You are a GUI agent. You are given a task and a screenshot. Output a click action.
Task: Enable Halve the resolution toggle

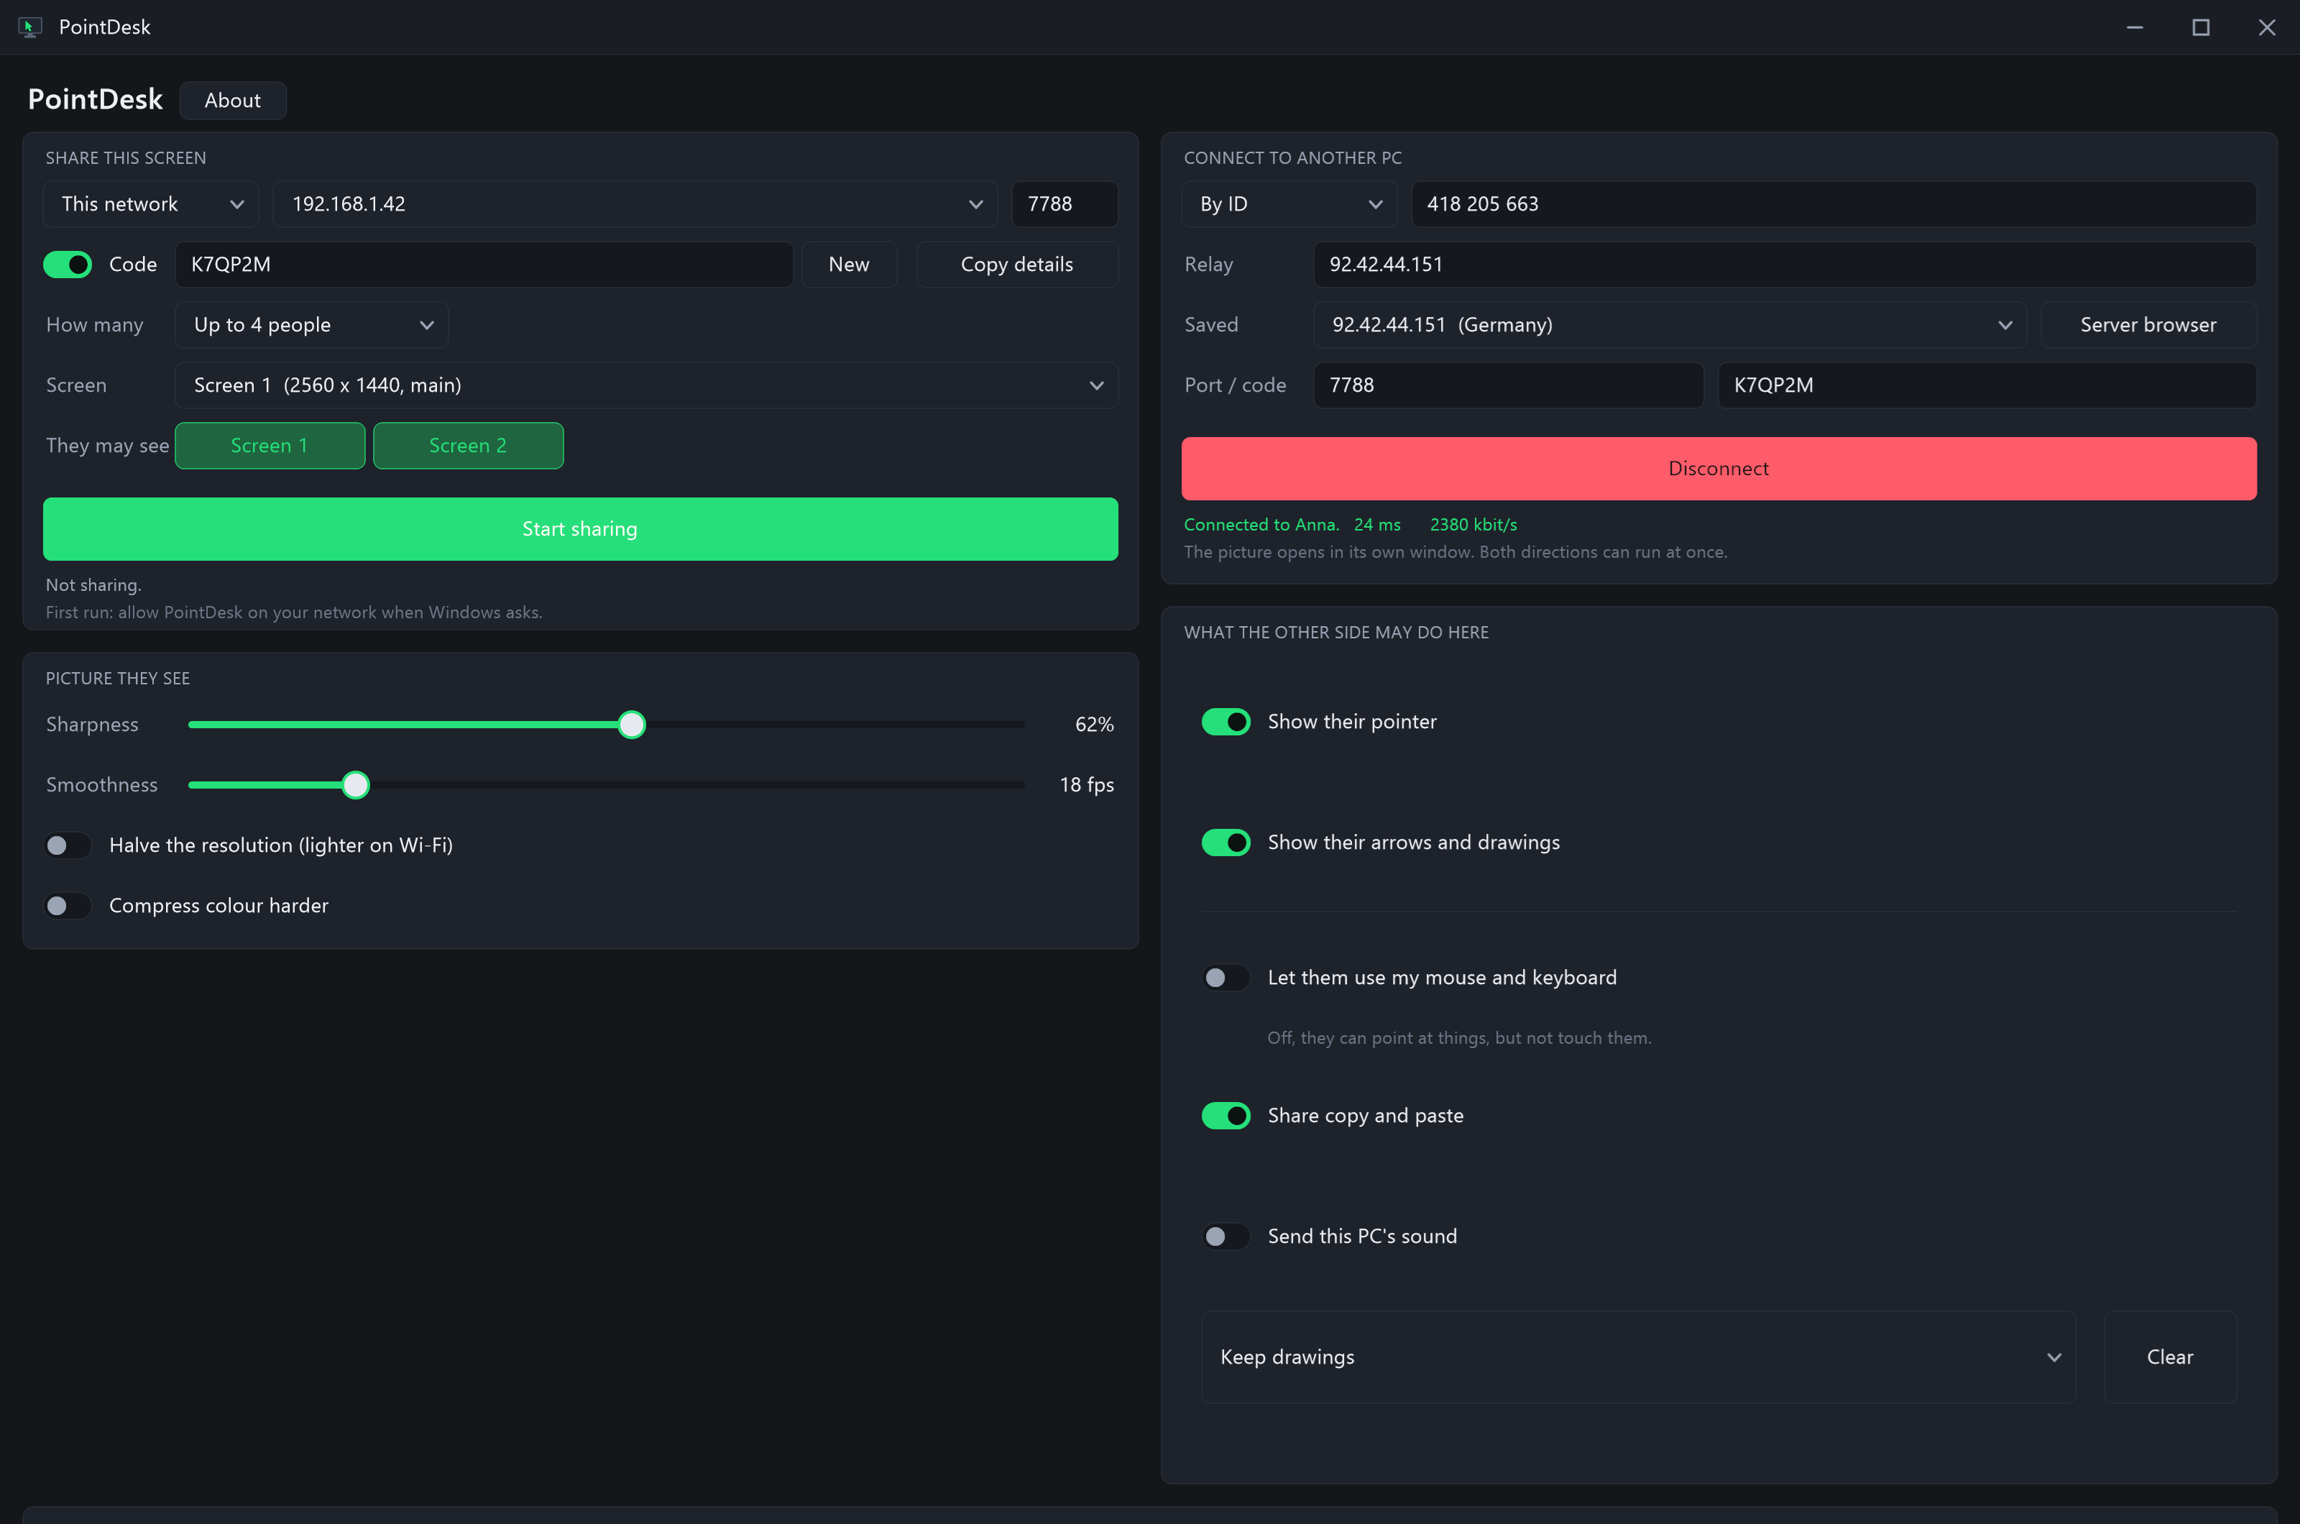[67, 845]
